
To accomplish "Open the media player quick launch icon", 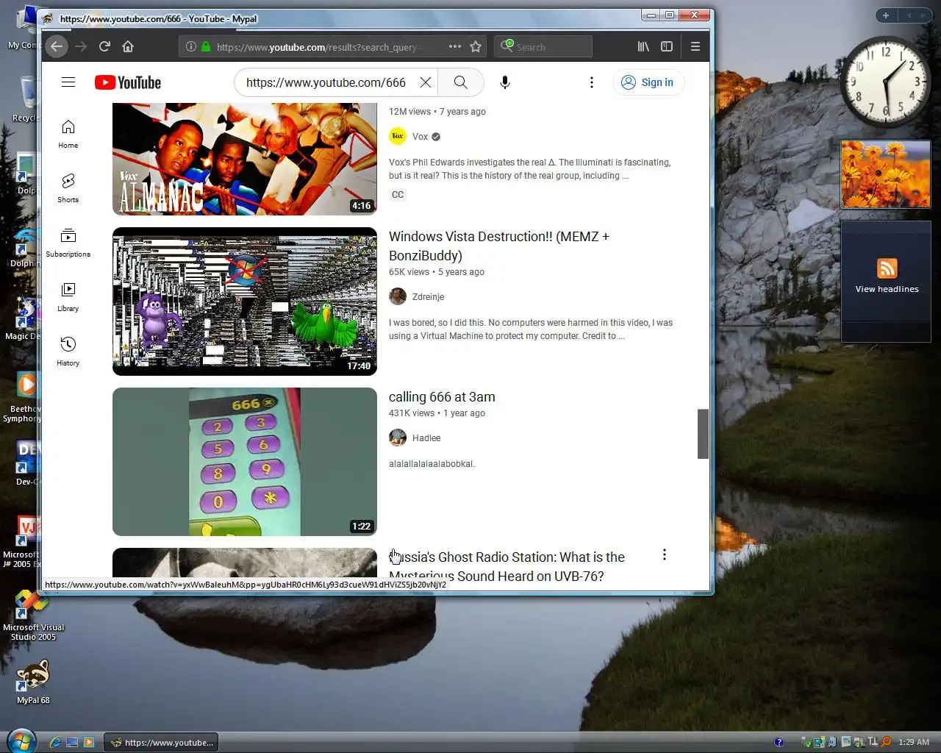I will click(89, 743).
